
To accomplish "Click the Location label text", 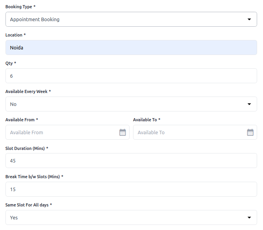I will (14, 35).
